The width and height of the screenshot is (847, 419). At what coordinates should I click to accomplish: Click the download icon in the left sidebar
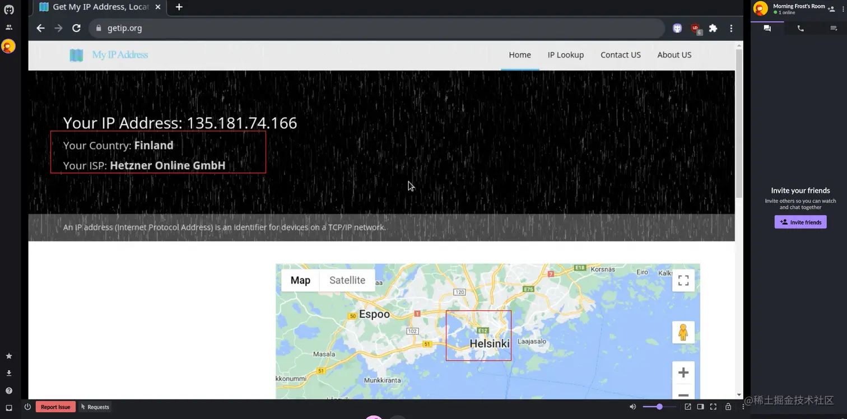8,373
